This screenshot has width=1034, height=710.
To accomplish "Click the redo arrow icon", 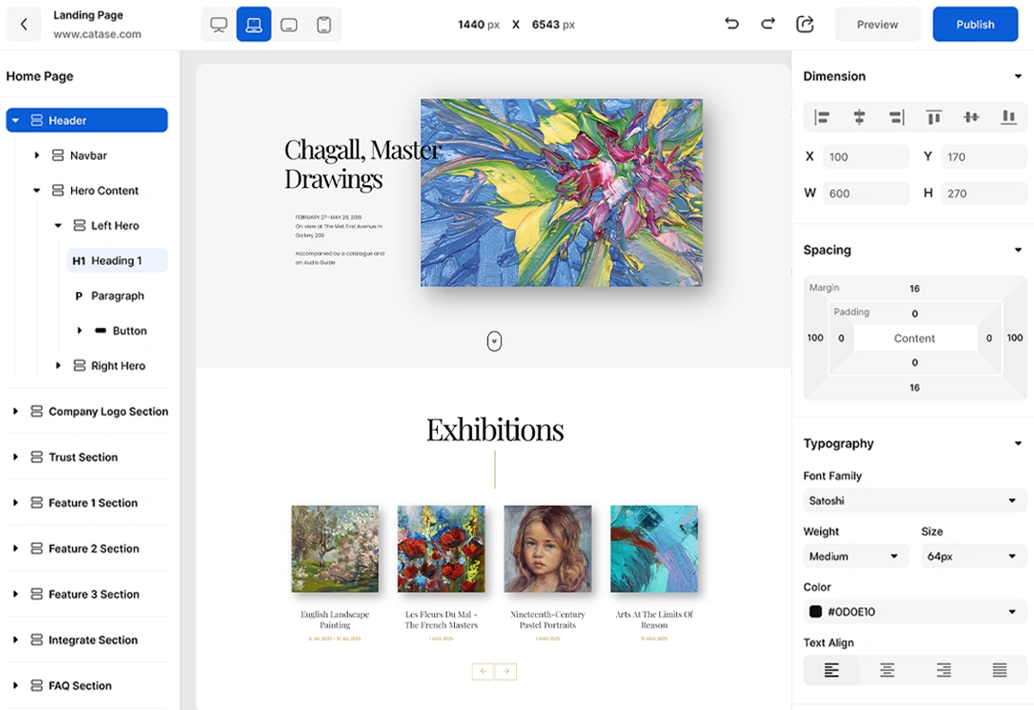I will point(768,24).
